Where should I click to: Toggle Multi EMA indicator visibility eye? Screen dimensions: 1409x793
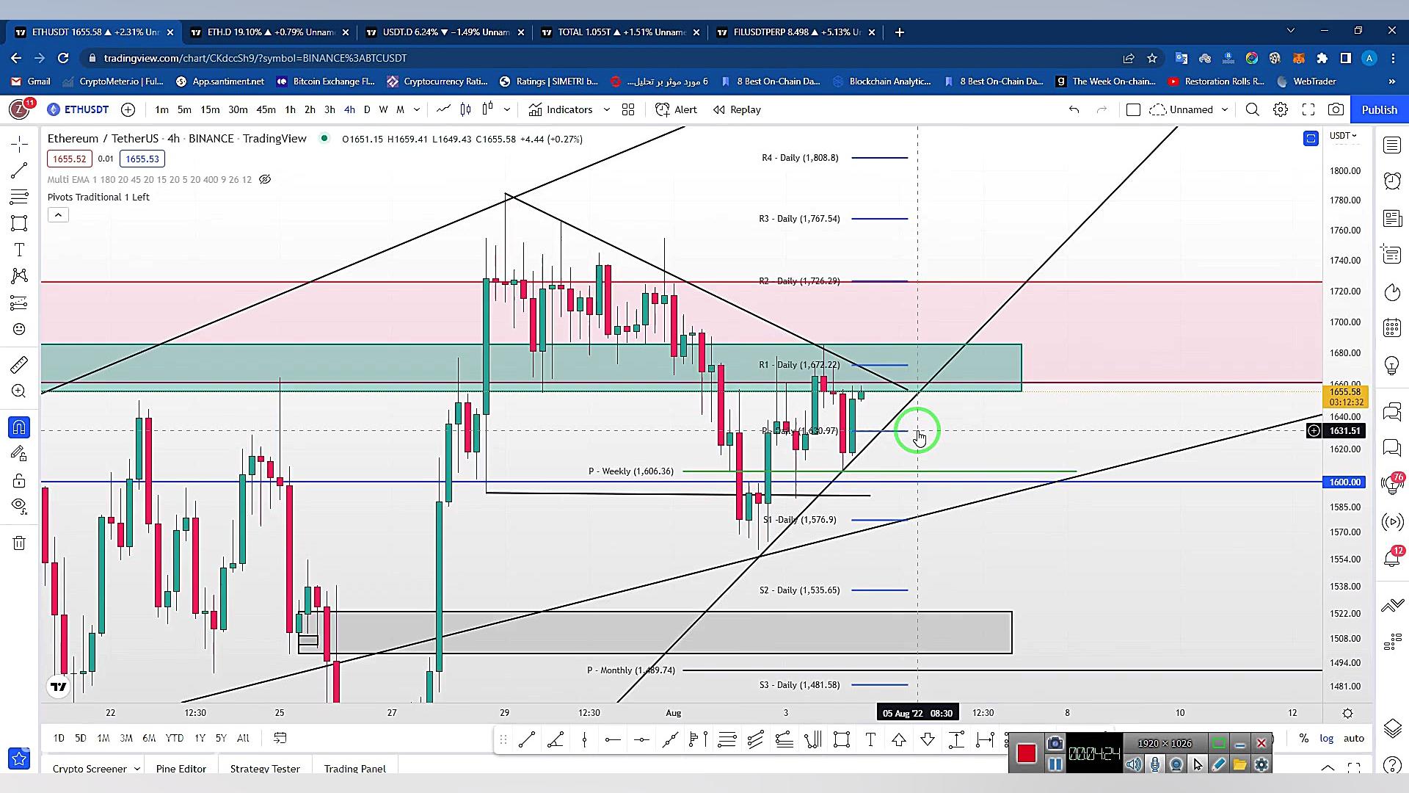[x=265, y=179]
